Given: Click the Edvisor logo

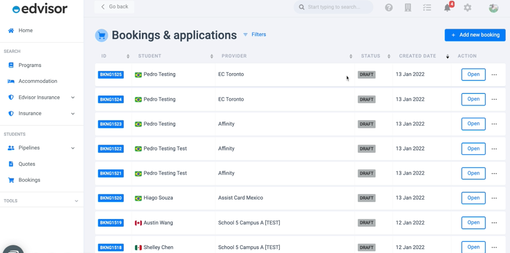Looking at the screenshot, I should tap(40, 9).
